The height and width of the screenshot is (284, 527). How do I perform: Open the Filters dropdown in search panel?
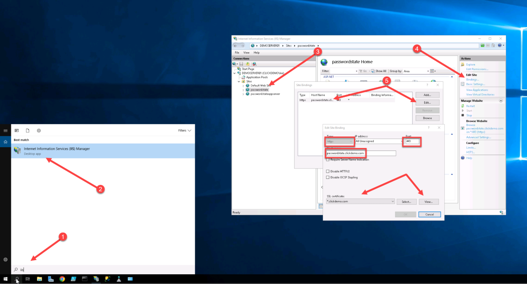pos(185,130)
